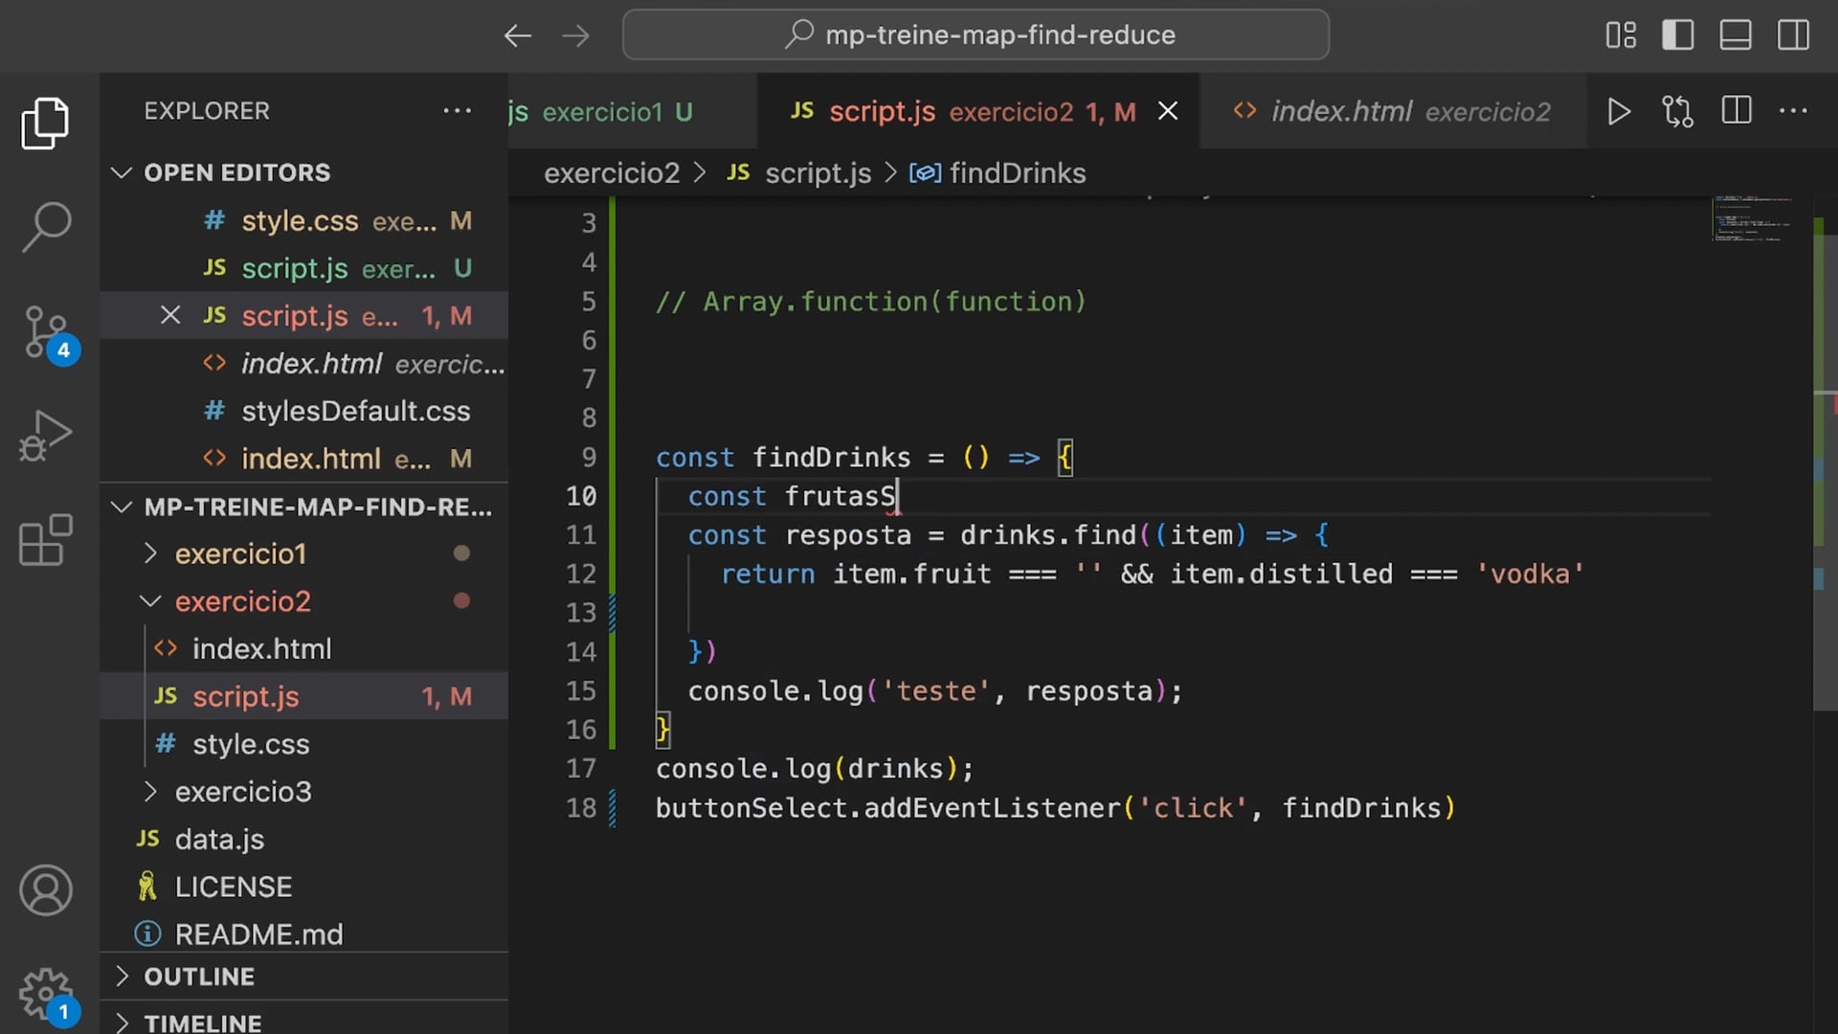Viewport: 1838px width, 1034px height.
Task: Click the command center search field
Action: pyautogui.click(x=975, y=35)
